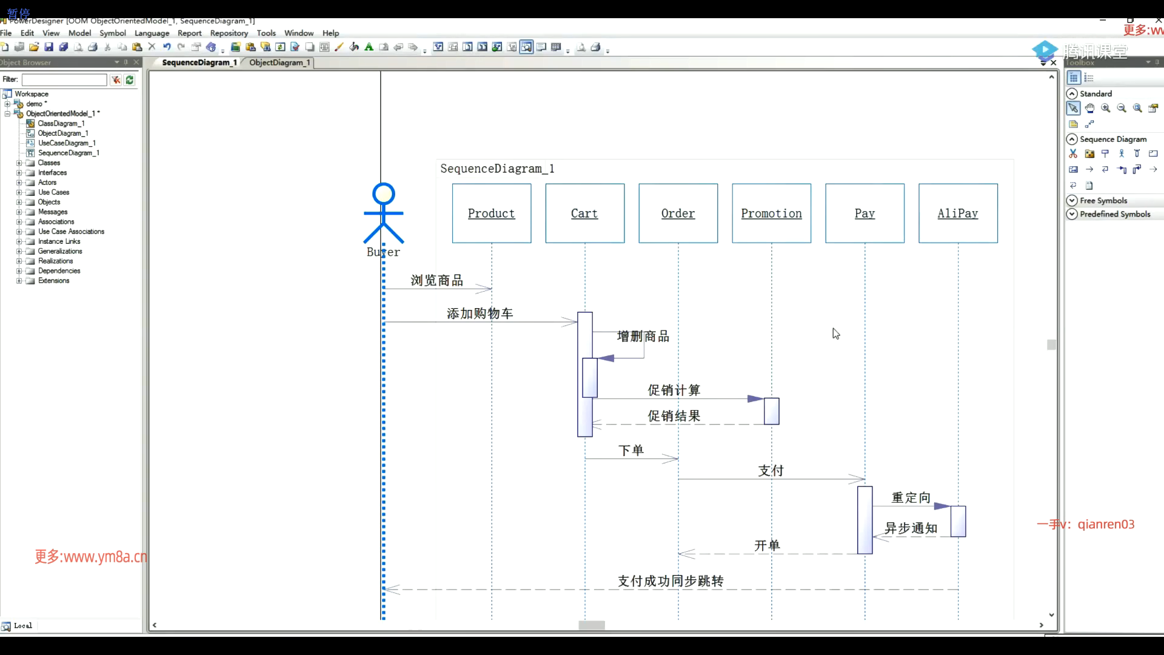Select the self message arrow tool

(1105, 169)
